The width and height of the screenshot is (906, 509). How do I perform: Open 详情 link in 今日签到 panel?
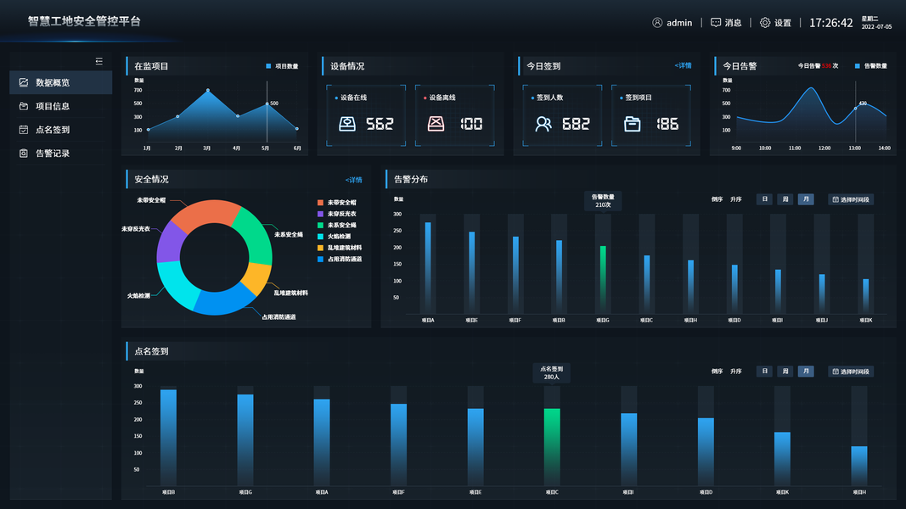[x=683, y=66]
